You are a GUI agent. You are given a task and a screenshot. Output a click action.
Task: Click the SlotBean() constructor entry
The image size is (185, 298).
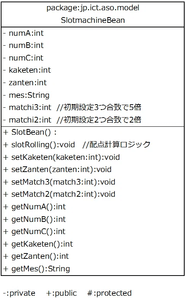tap(30, 132)
